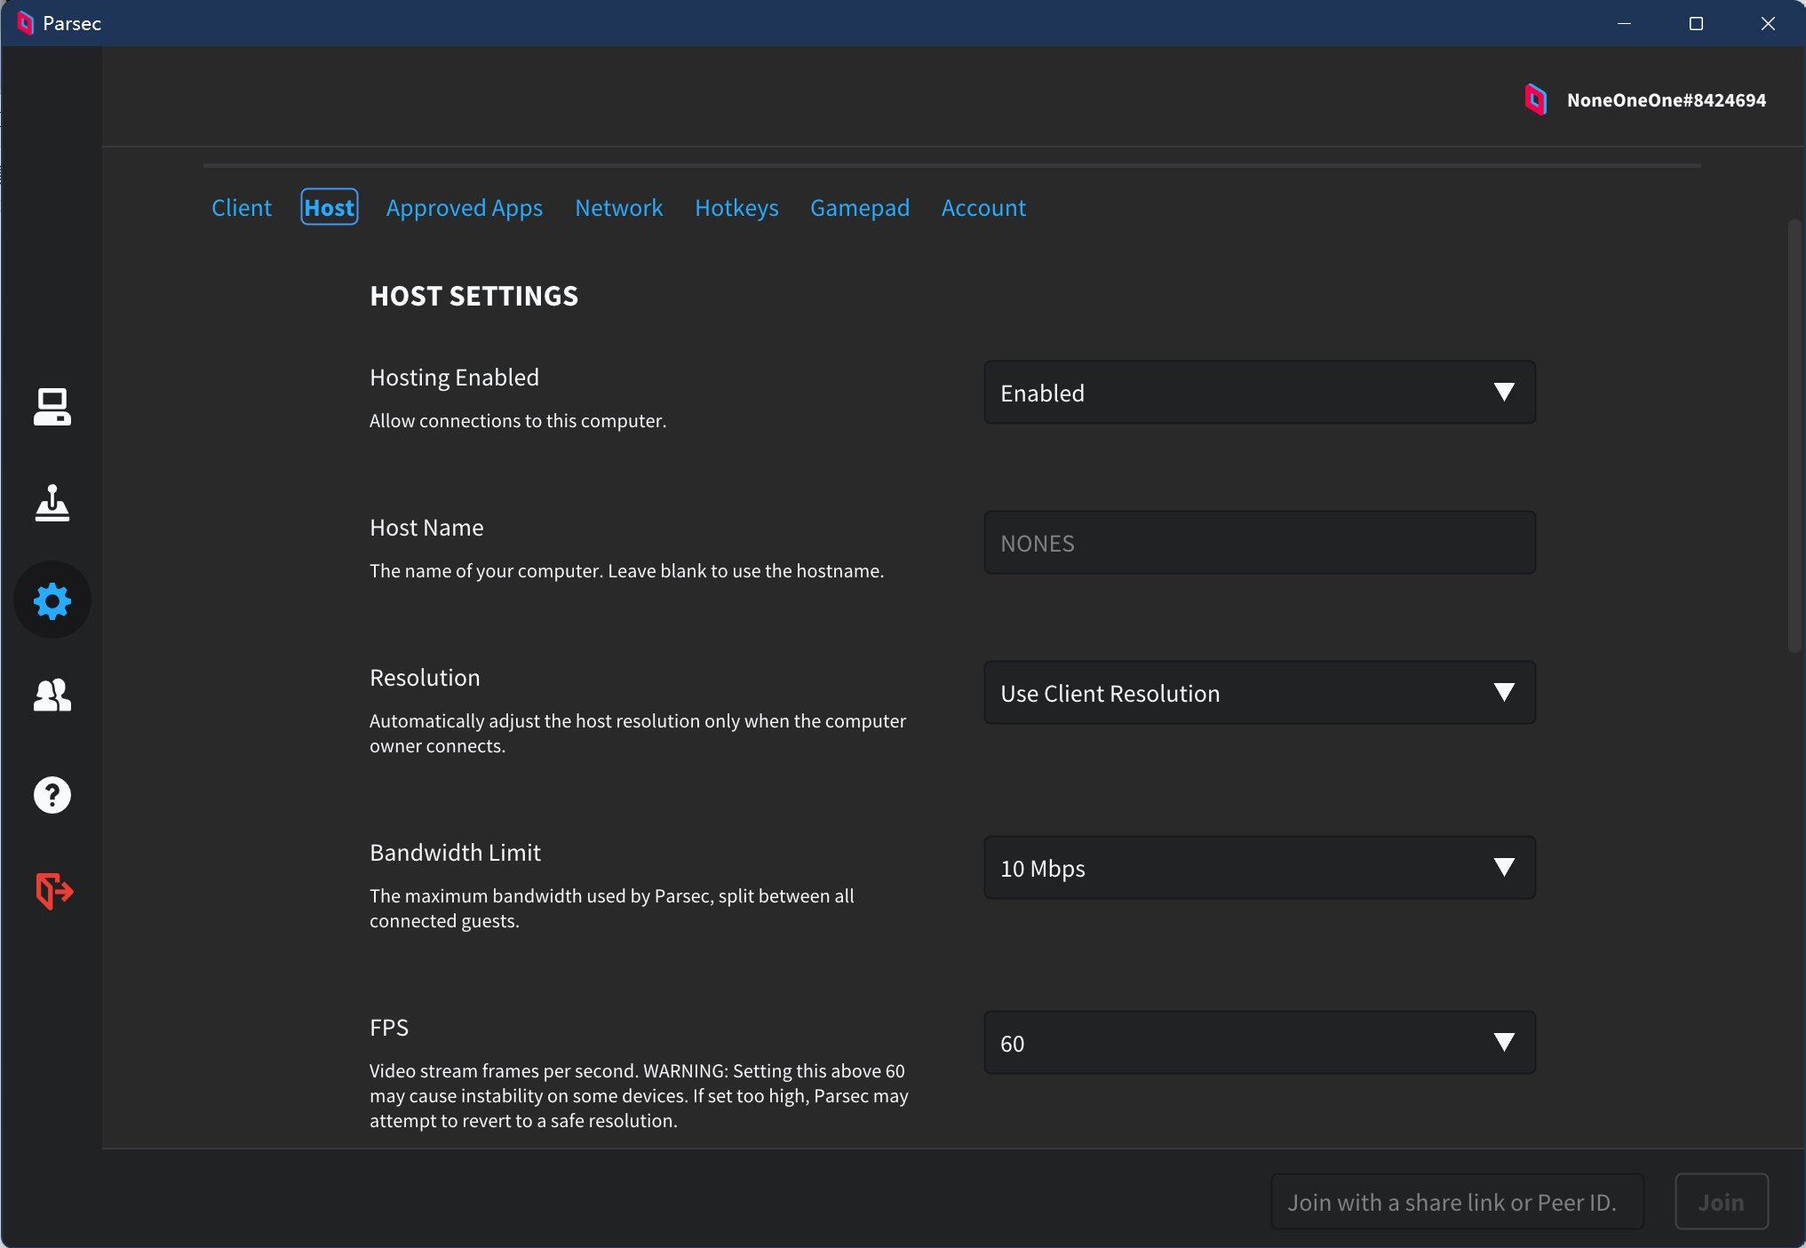This screenshot has height=1248, width=1806.
Task: Open the Computers sidebar icon
Action: pyautogui.click(x=52, y=407)
